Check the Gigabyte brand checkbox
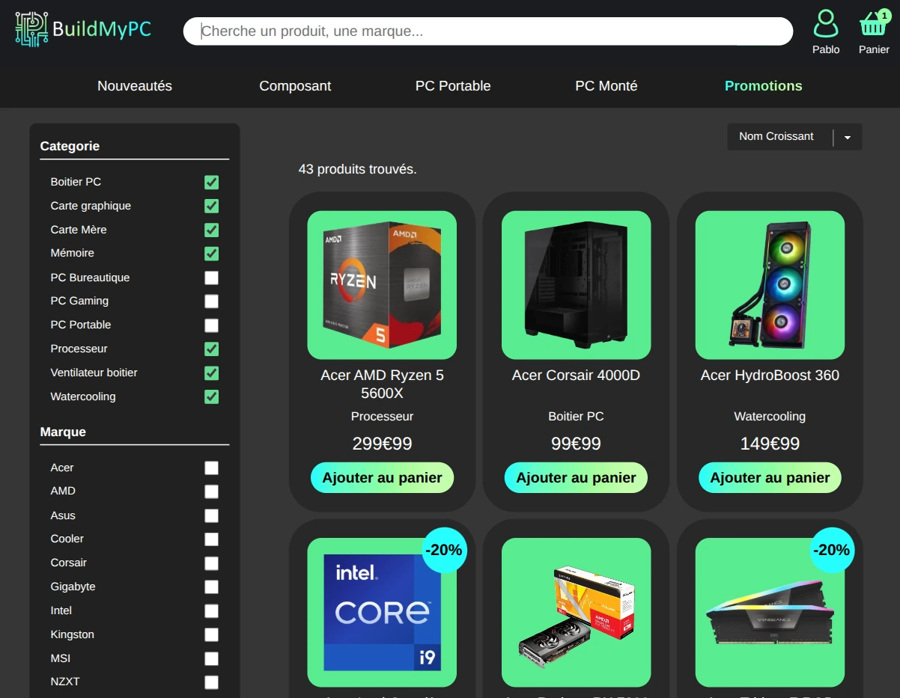900x698 pixels. [212, 587]
